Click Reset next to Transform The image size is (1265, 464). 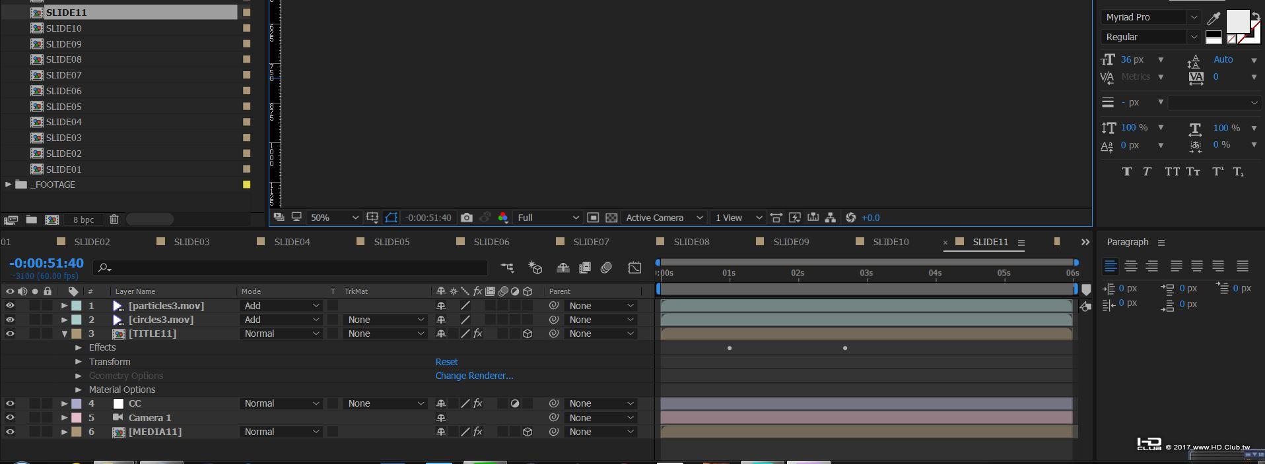(446, 362)
